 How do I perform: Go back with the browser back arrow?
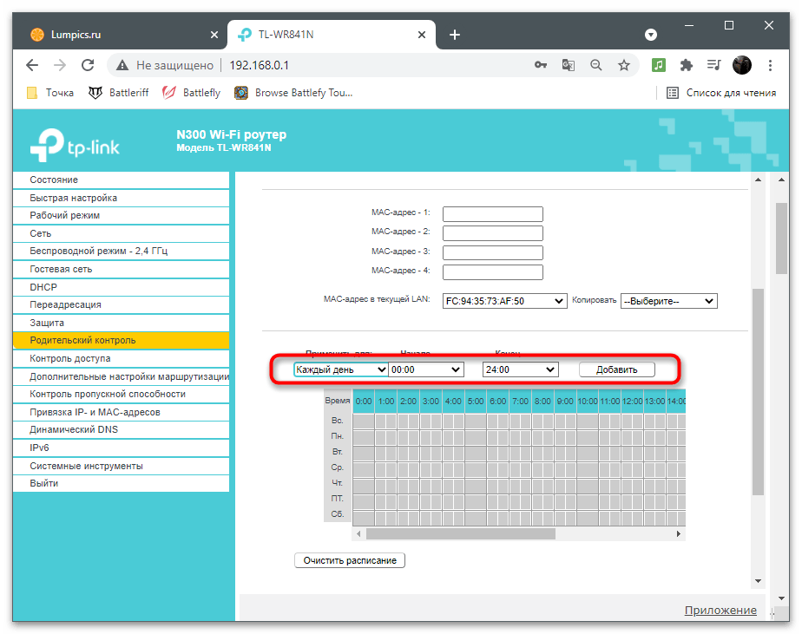click(32, 65)
